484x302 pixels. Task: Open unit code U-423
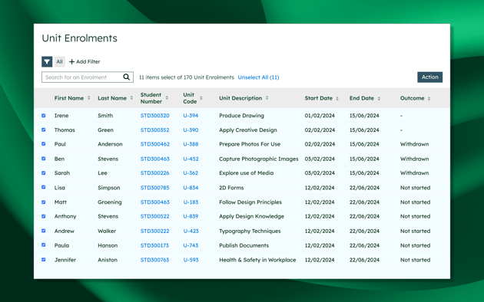[x=191, y=231]
